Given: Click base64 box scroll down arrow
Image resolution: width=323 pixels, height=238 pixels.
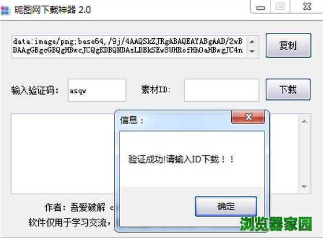Looking at the screenshot, I should coord(253,51).
